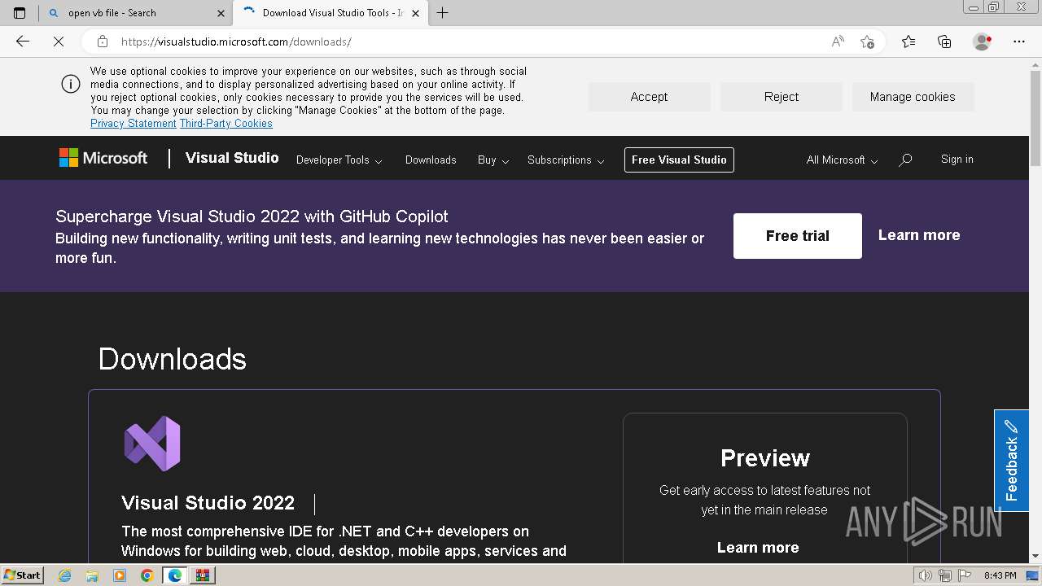Click the Microsoft logo

coord(103,158)
